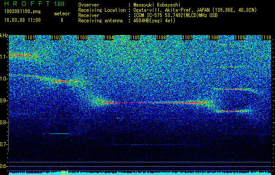The width and height of the screenshot is (275, 175).
Task: Click the 'Receiver' field label
Action: pyautogui.click(x=89, y=15)
